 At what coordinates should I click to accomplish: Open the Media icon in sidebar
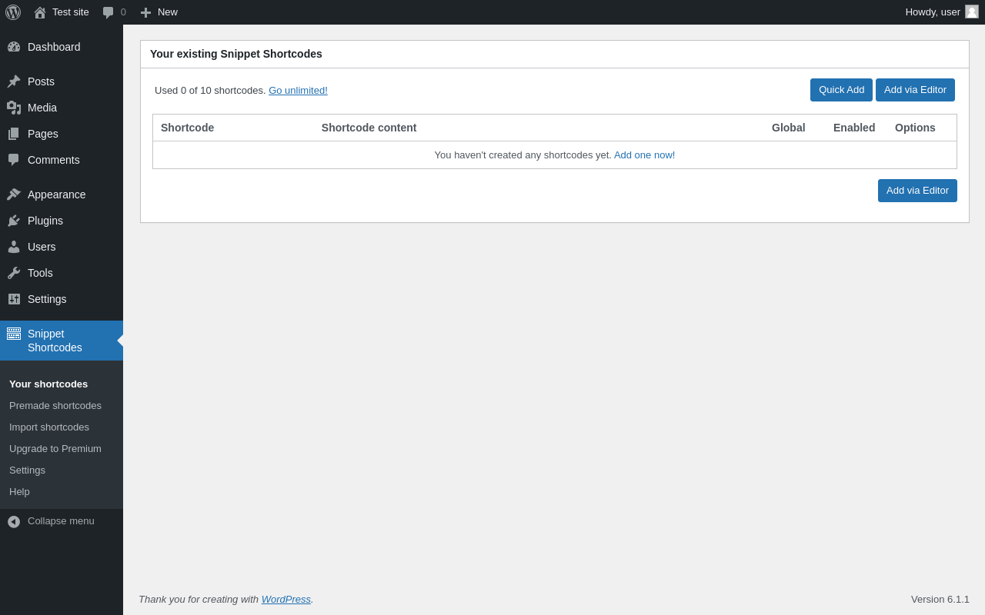[x=14, y=108]
